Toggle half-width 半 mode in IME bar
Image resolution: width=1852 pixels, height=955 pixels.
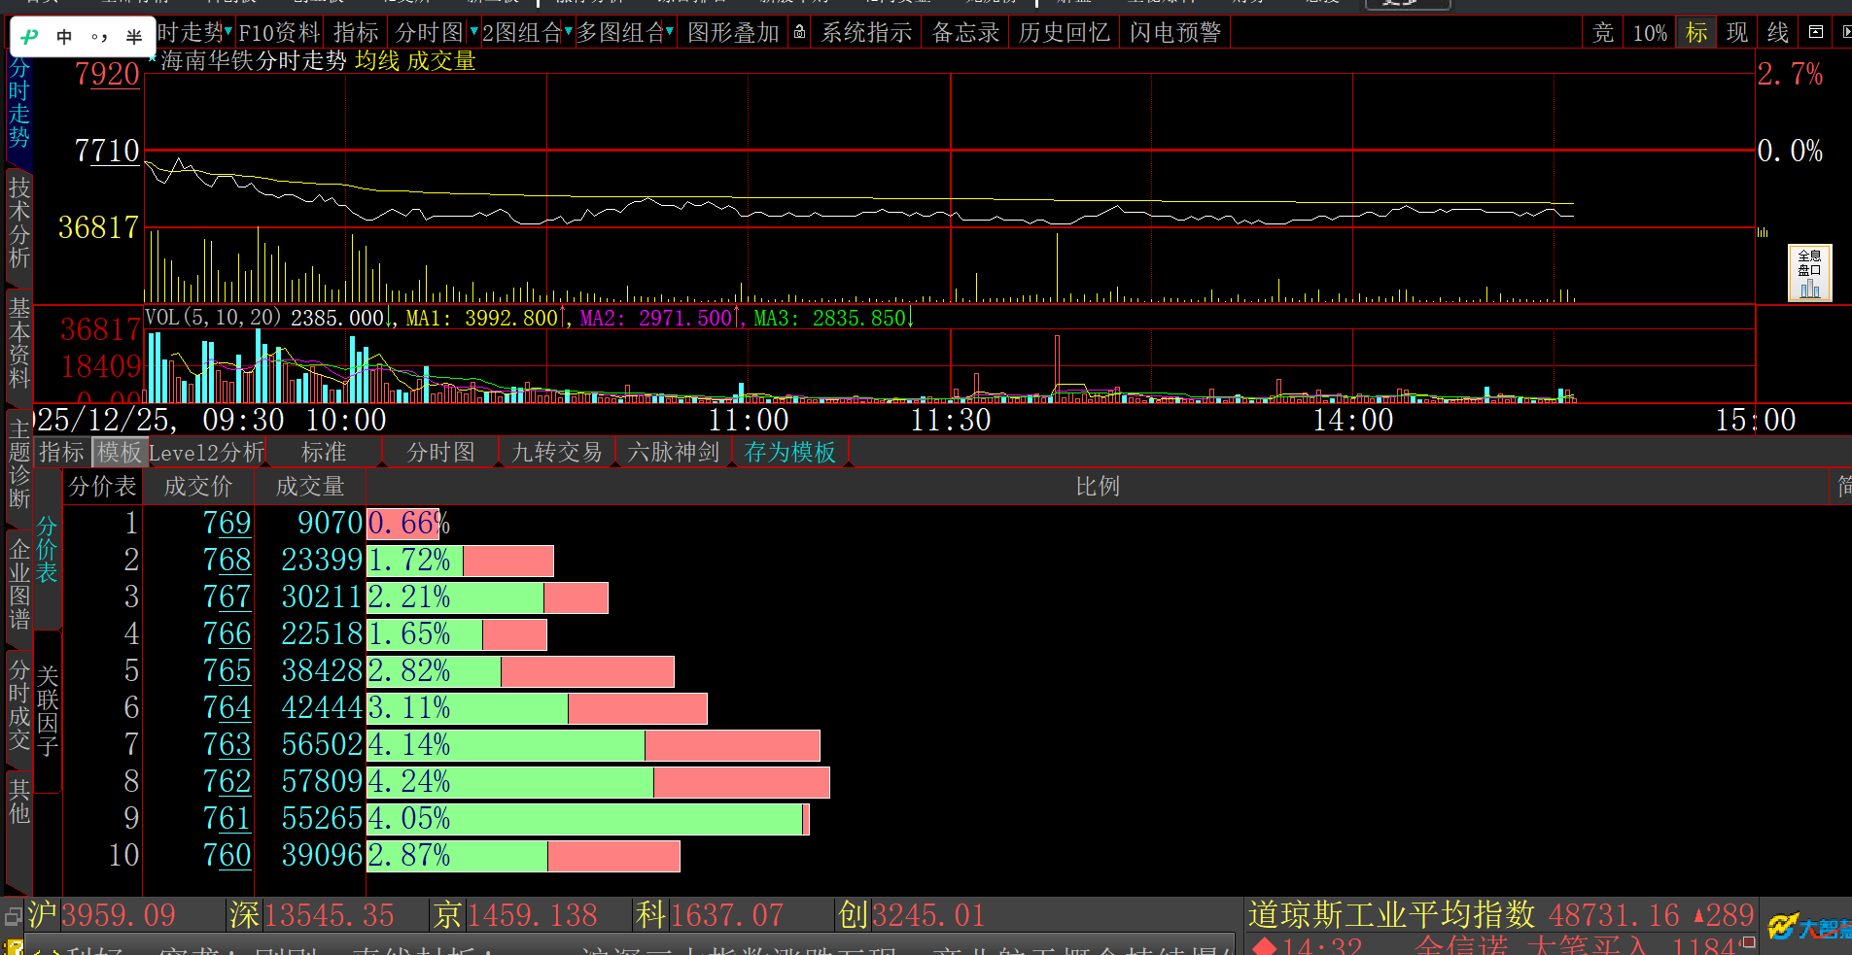134,37
